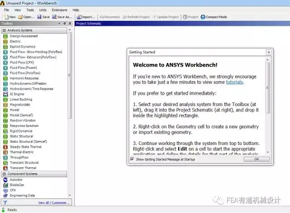Click View All / Customize link

(54, 203)
